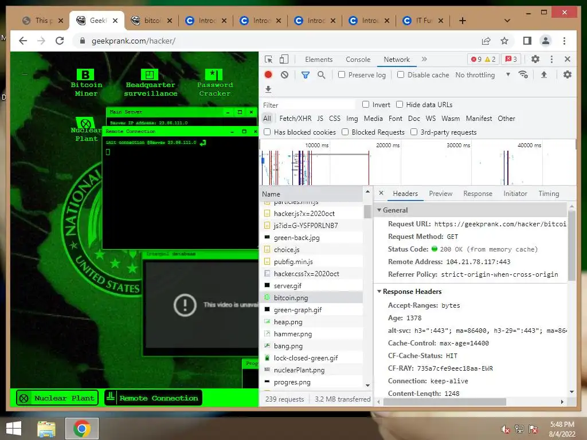The height and width of the screenshot is (440, 587).
Task: Open the 3 issues badge
Action: coord(511,59)
